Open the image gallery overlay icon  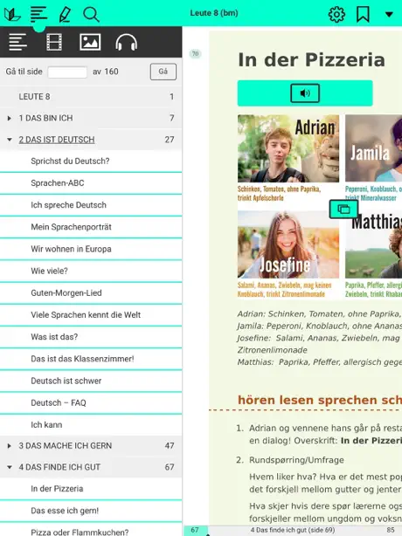coord(343,209)
